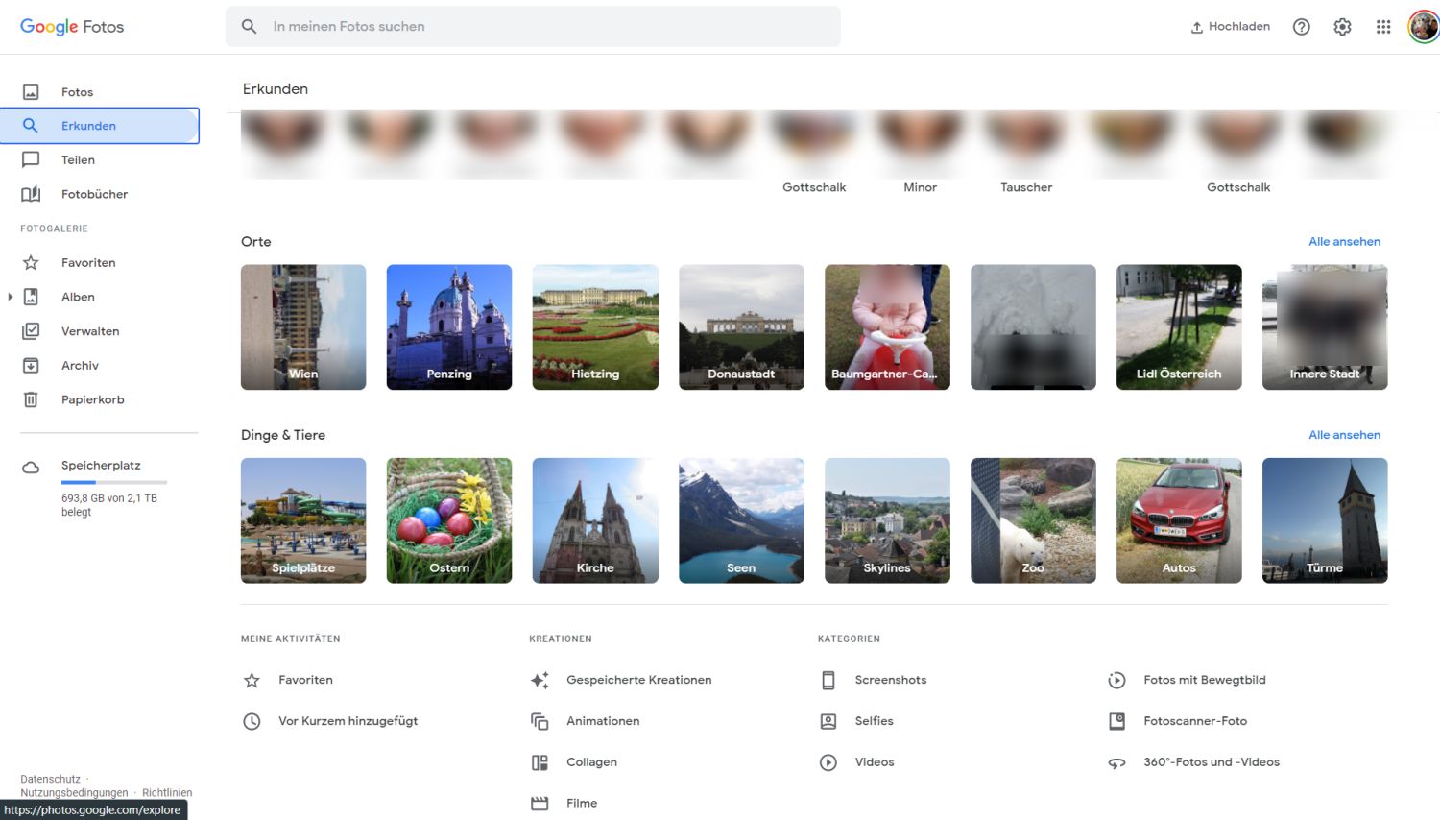The height and width of the screenshot is (820, 1440).
Task: Open the settings gear icon
Action: tap(1342, 27)
